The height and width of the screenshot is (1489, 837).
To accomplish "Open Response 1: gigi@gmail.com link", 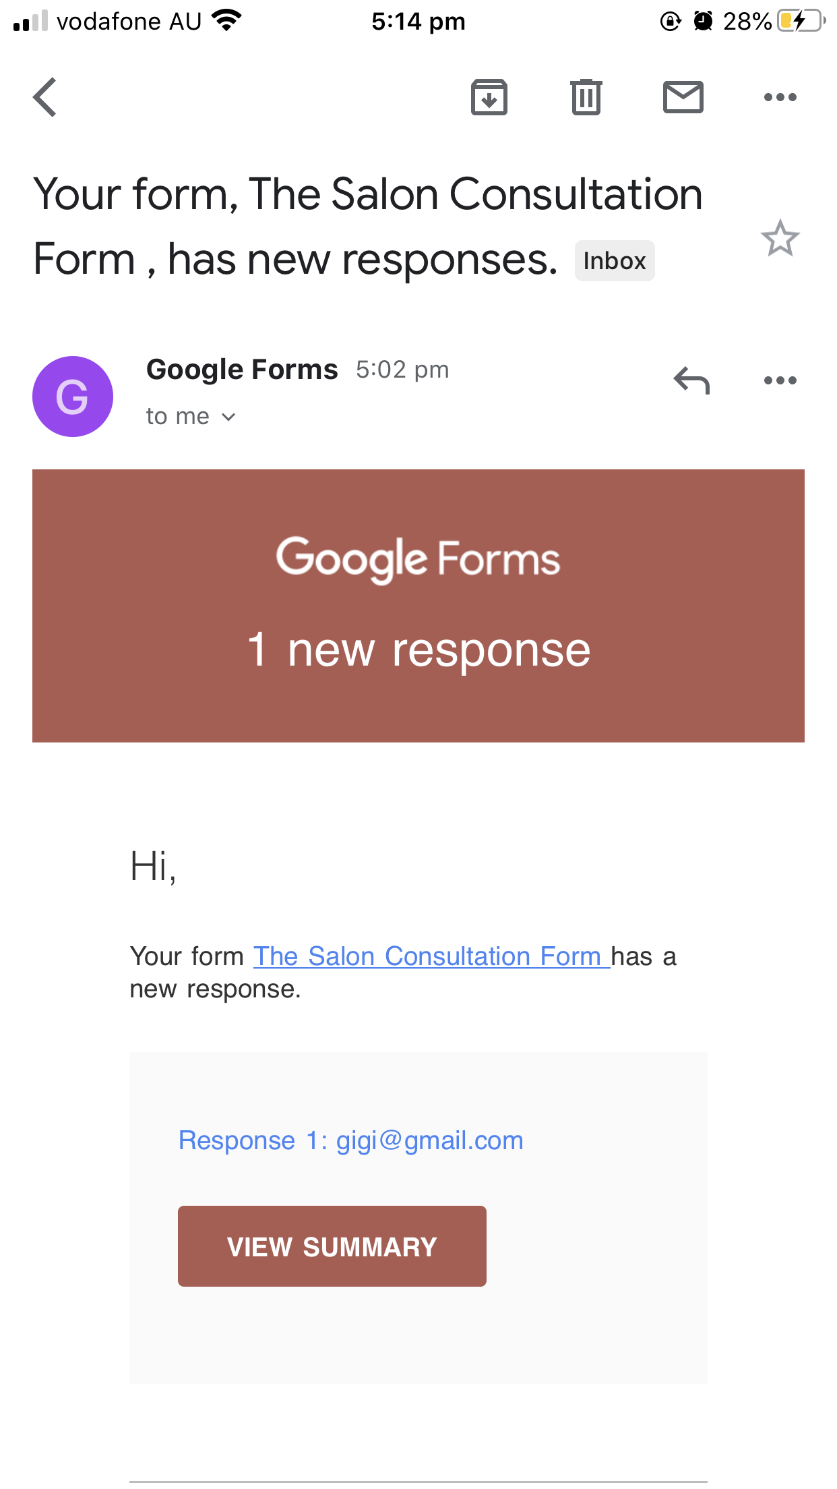I will coord(350,1140).
